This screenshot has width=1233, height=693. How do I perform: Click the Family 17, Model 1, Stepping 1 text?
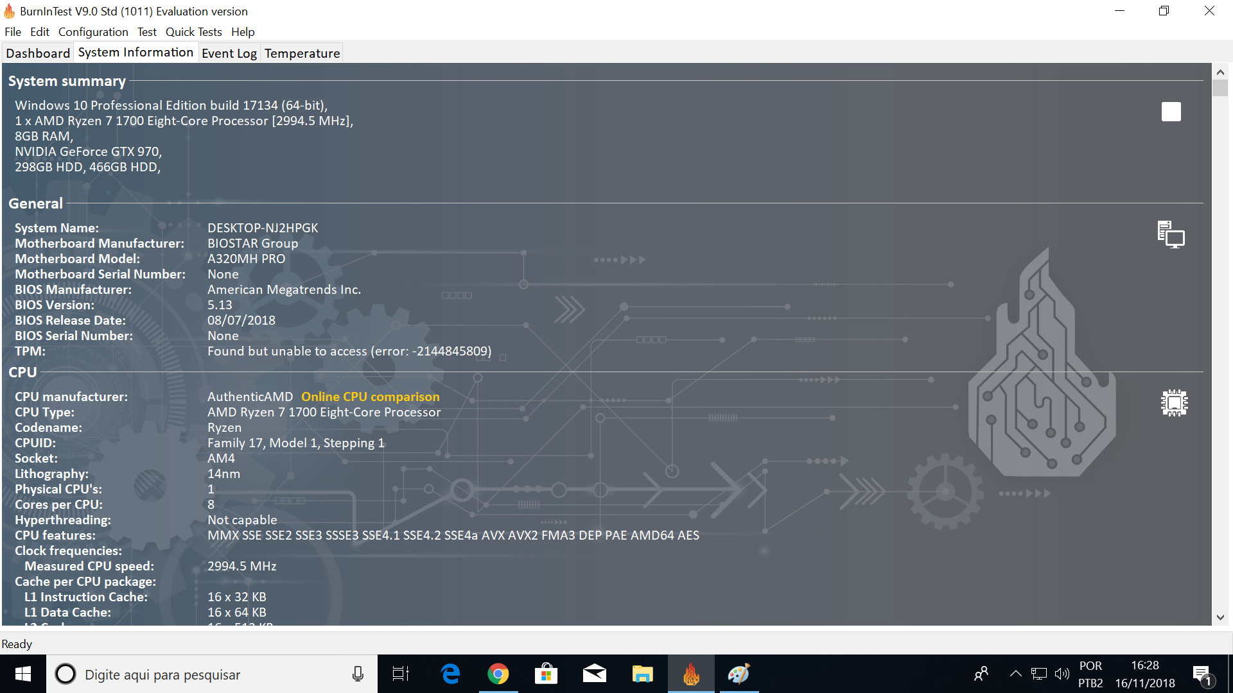pos(295,443)
